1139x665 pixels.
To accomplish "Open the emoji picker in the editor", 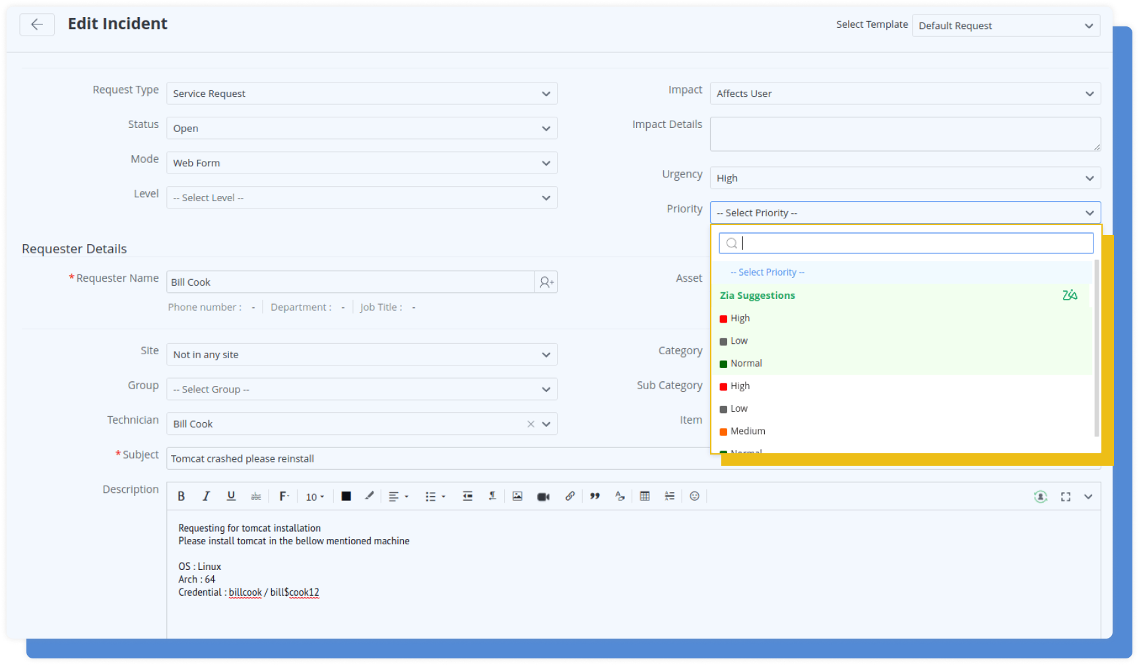I will 694,496.
